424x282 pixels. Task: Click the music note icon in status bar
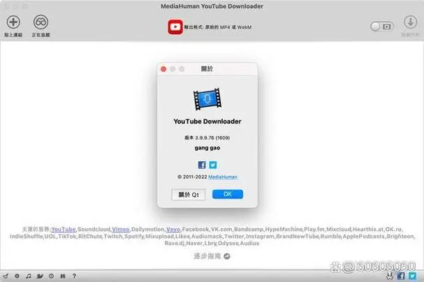pos(29,276)
